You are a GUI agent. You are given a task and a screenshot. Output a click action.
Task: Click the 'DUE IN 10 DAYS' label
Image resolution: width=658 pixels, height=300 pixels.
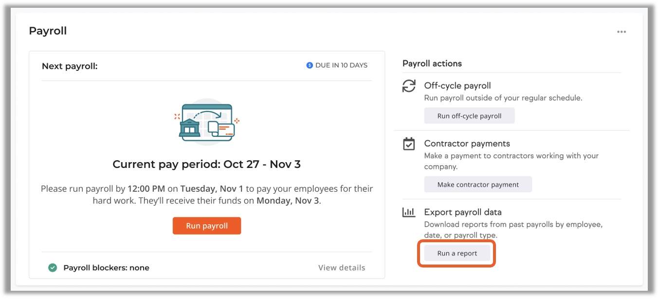341,65
